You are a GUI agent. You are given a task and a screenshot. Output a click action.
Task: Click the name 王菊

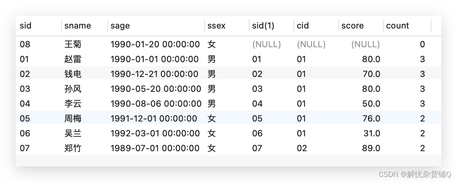[73, 45]
